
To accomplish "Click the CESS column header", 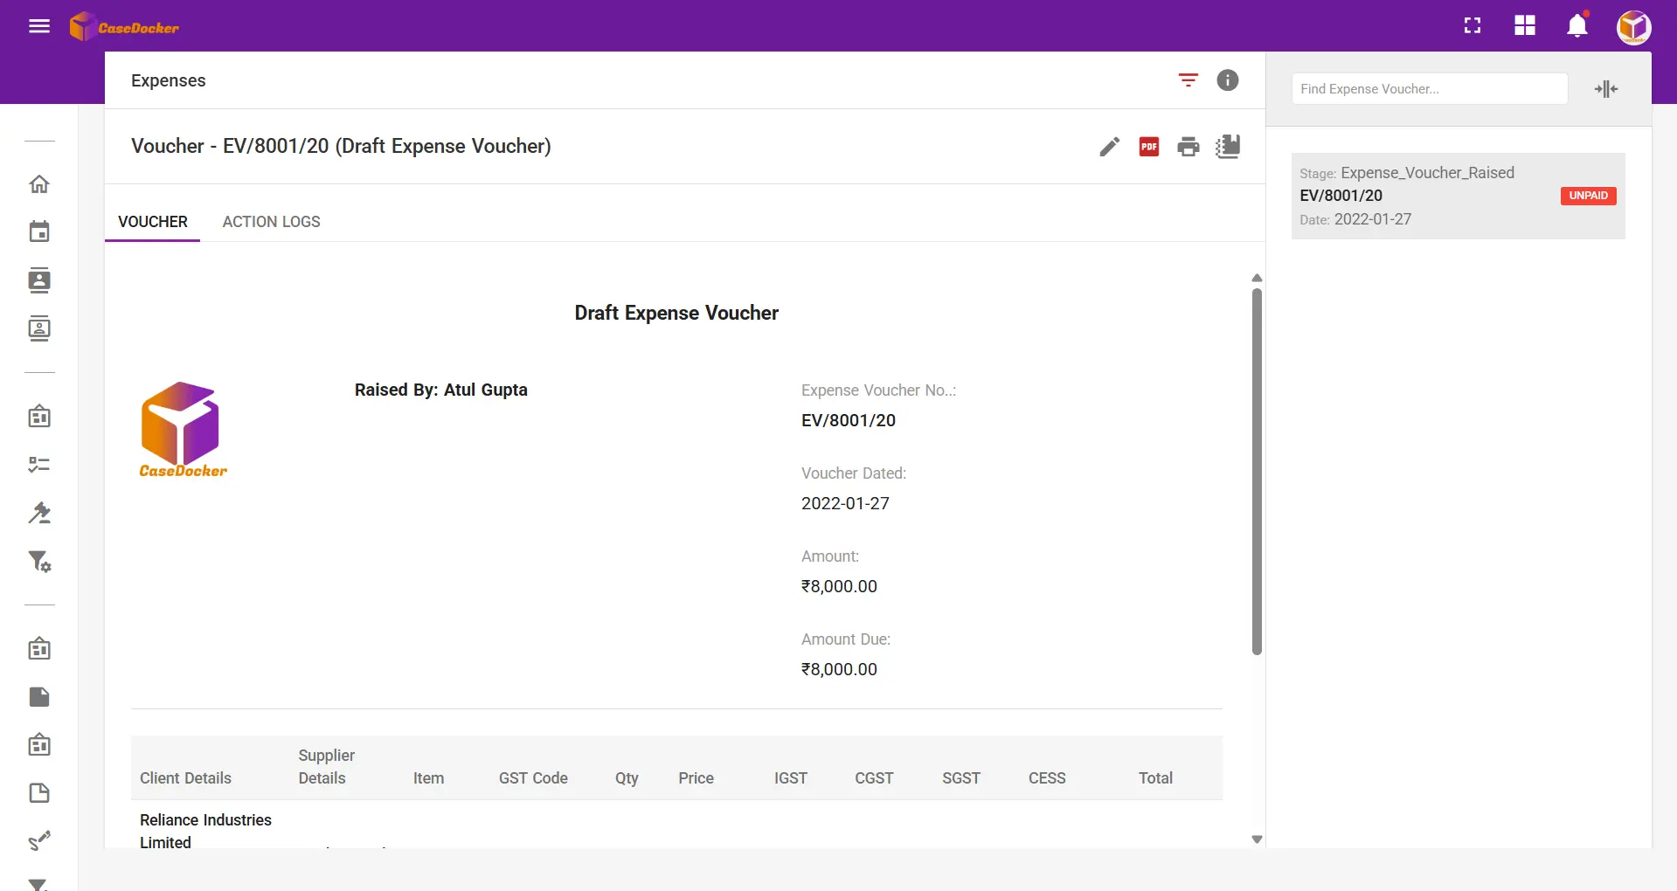I will 1047,778.
